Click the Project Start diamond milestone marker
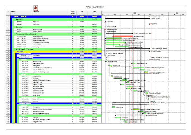The width and height of the screenshot is (191, 135). click(106, 21)
